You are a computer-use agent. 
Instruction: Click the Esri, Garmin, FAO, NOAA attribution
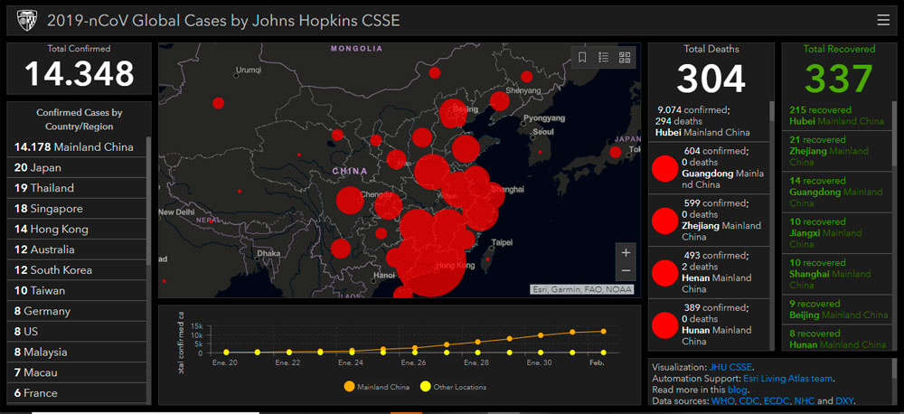tap(581, 289)
